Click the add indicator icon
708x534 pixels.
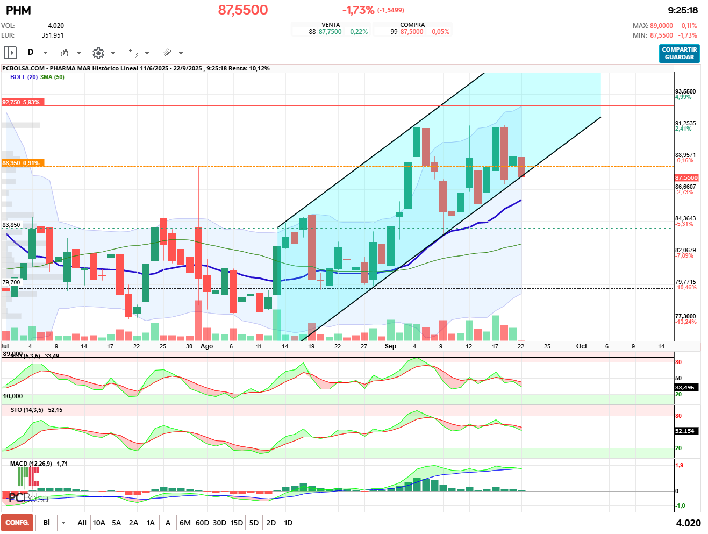[x=133, y=53]
